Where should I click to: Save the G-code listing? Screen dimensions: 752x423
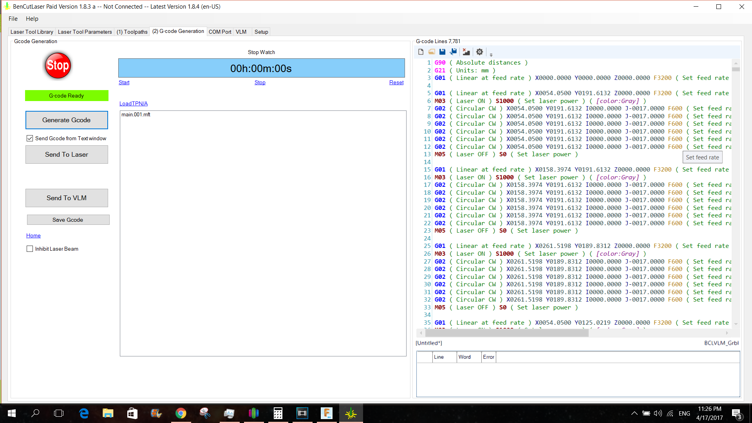click(443, 51)
